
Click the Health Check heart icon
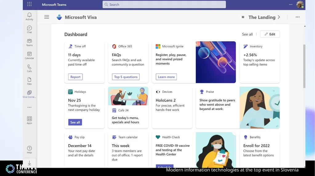pos(158,137)
